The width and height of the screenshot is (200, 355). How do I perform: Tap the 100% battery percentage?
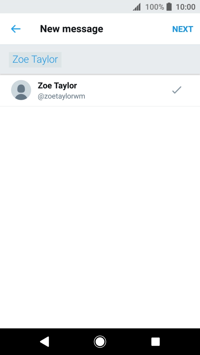tap(154, 7)
